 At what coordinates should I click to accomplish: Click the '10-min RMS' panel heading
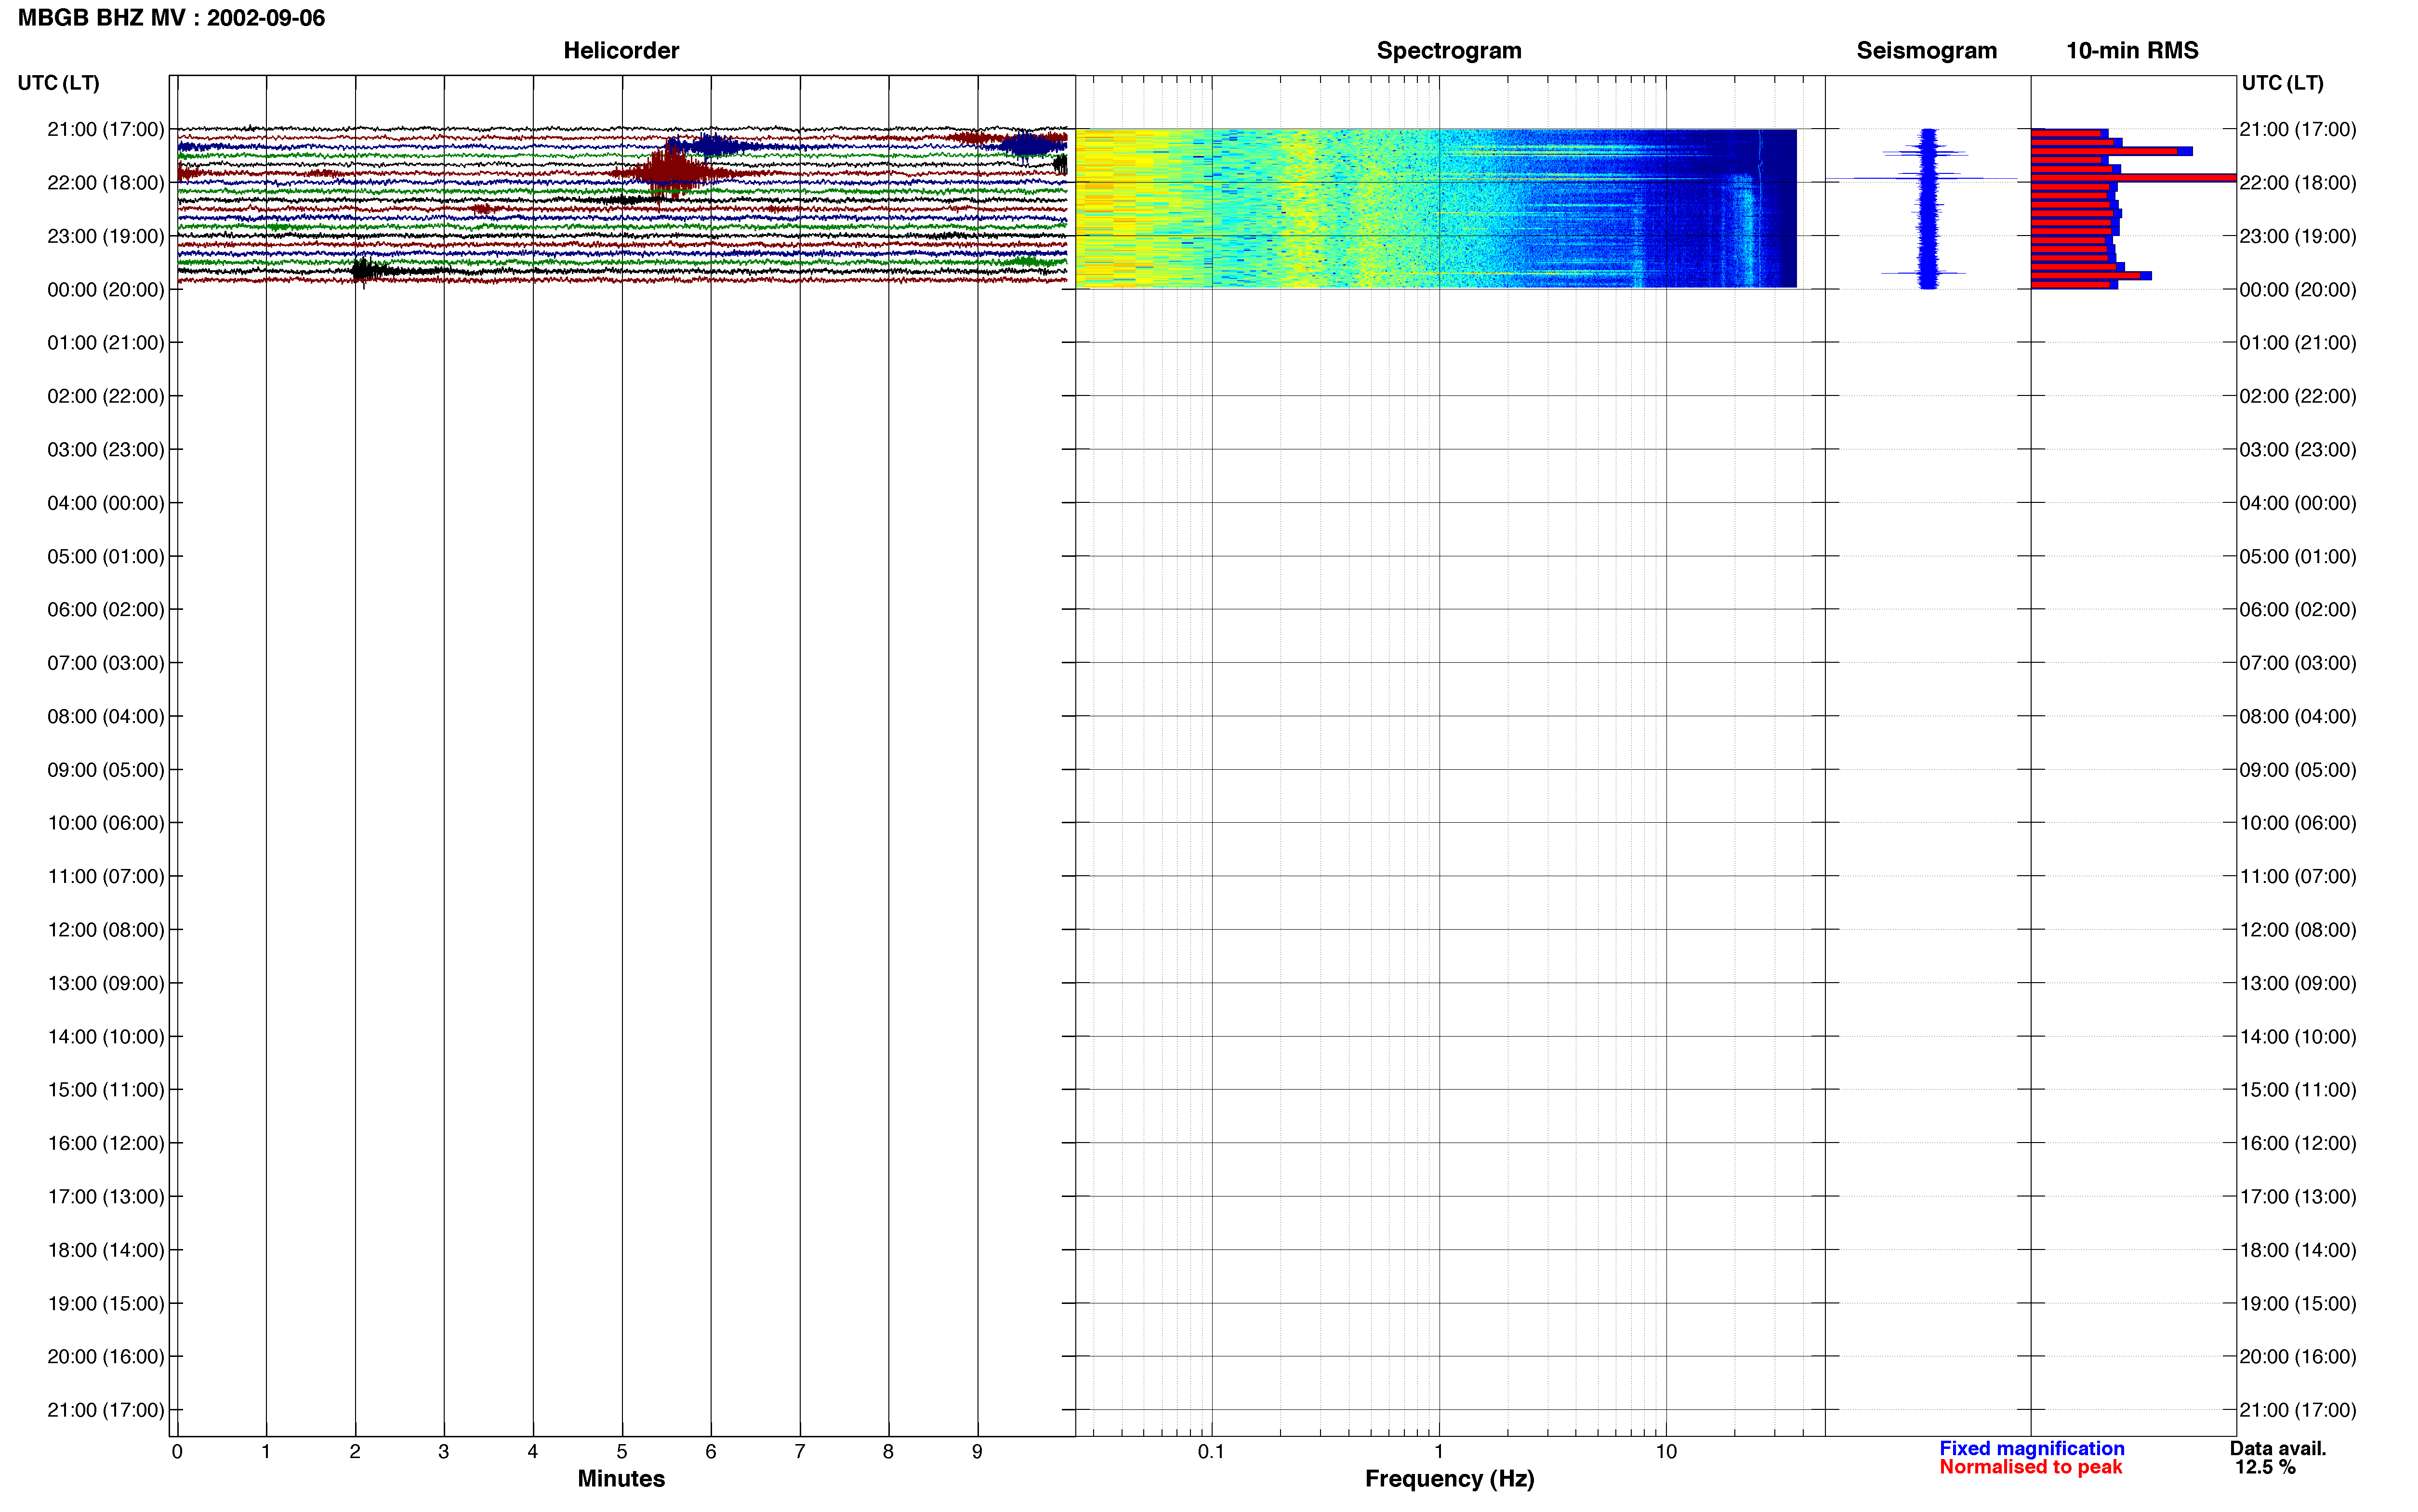pyautogui.click(x=2132, y=50)
